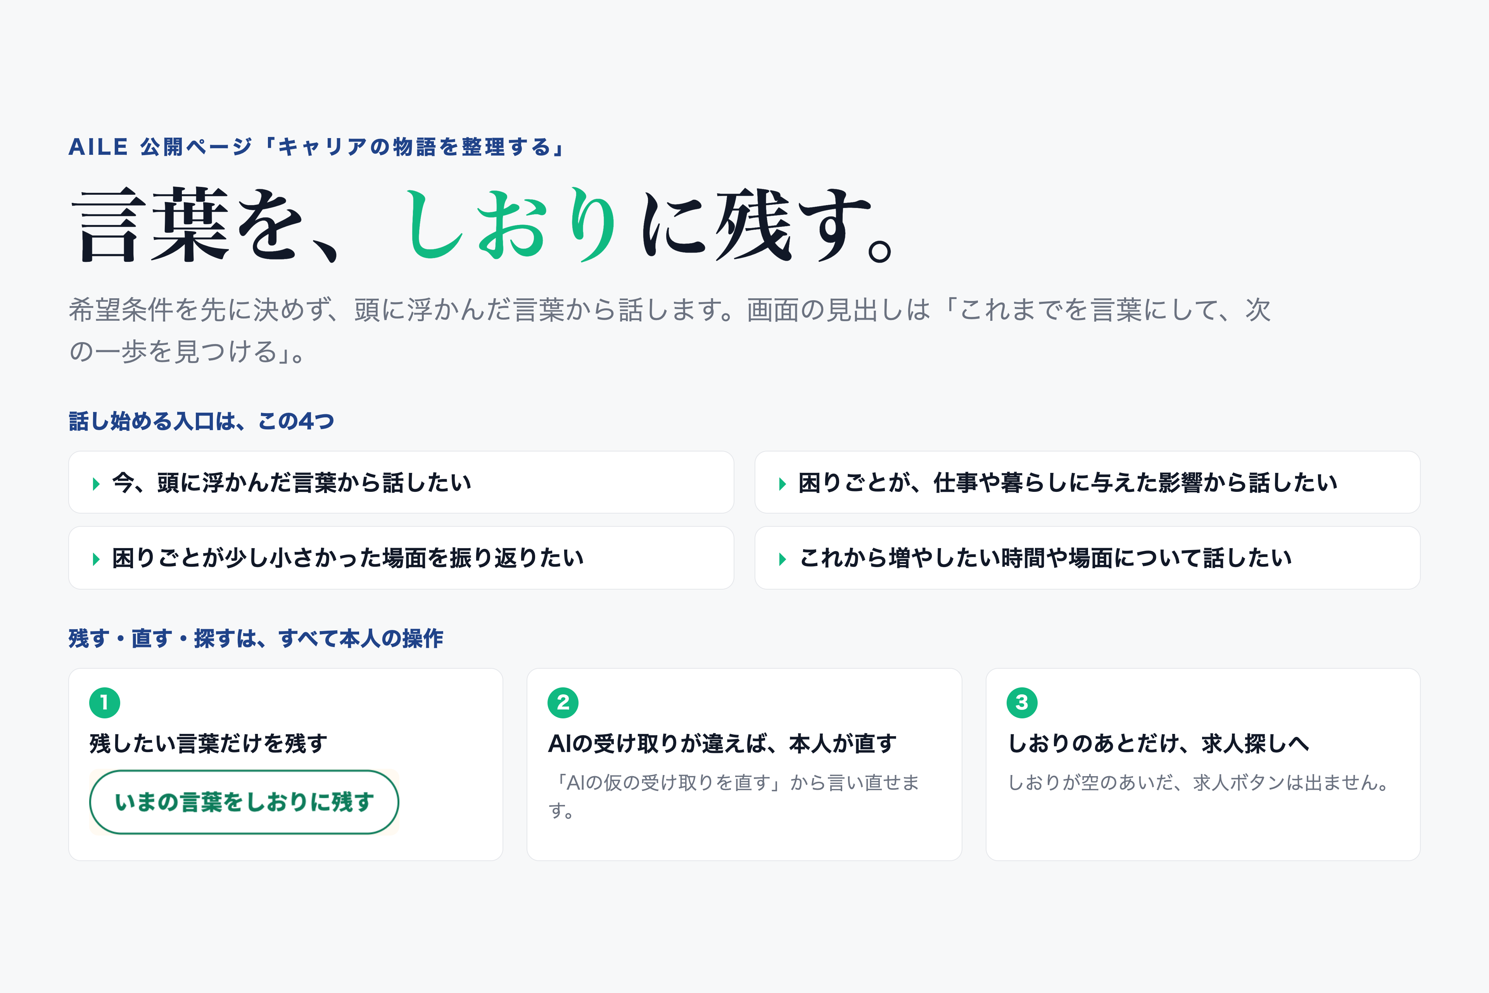Click the green number 2 step badge
The width and height of the screenshot is (1489, 993).
point(563,702)
